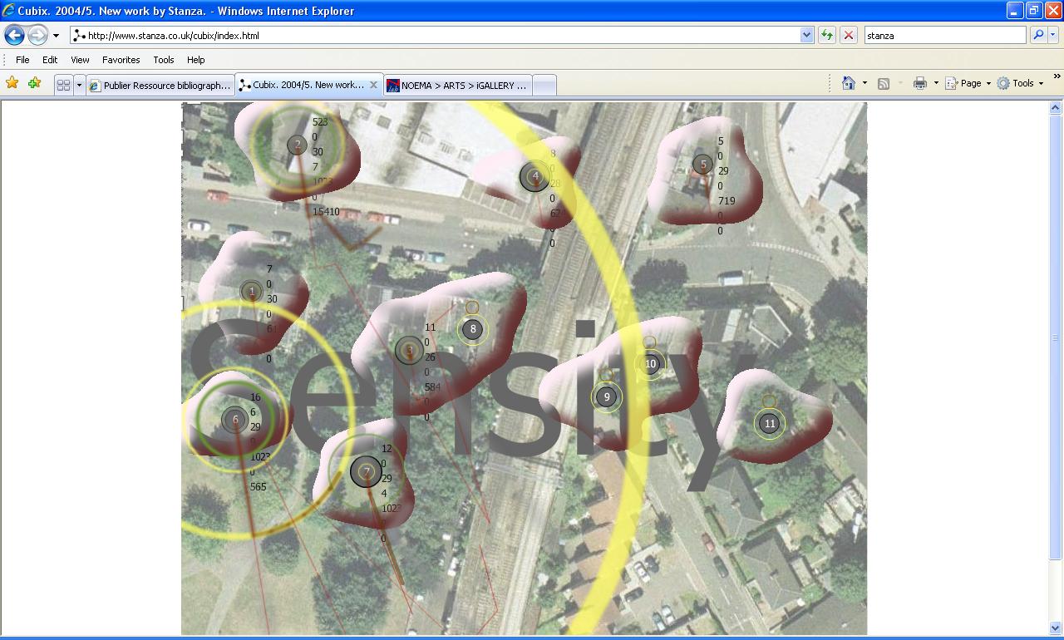Click sensor node 4 on the map
Screen dimensions: 1064x640
(535, 176)
